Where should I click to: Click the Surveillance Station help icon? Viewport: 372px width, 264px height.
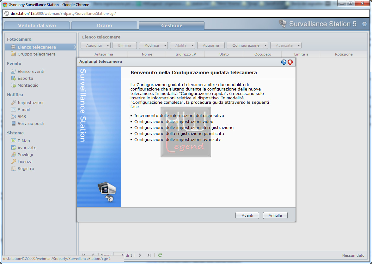tap(364, 24)
